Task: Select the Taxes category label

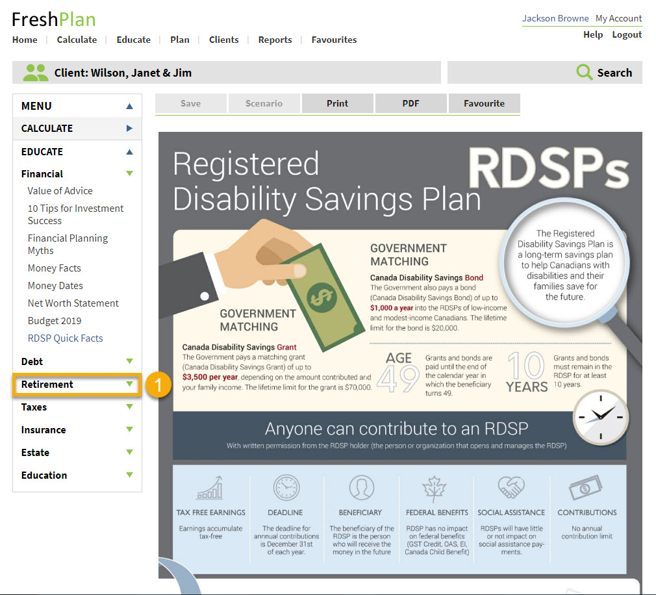Action: 34,407
